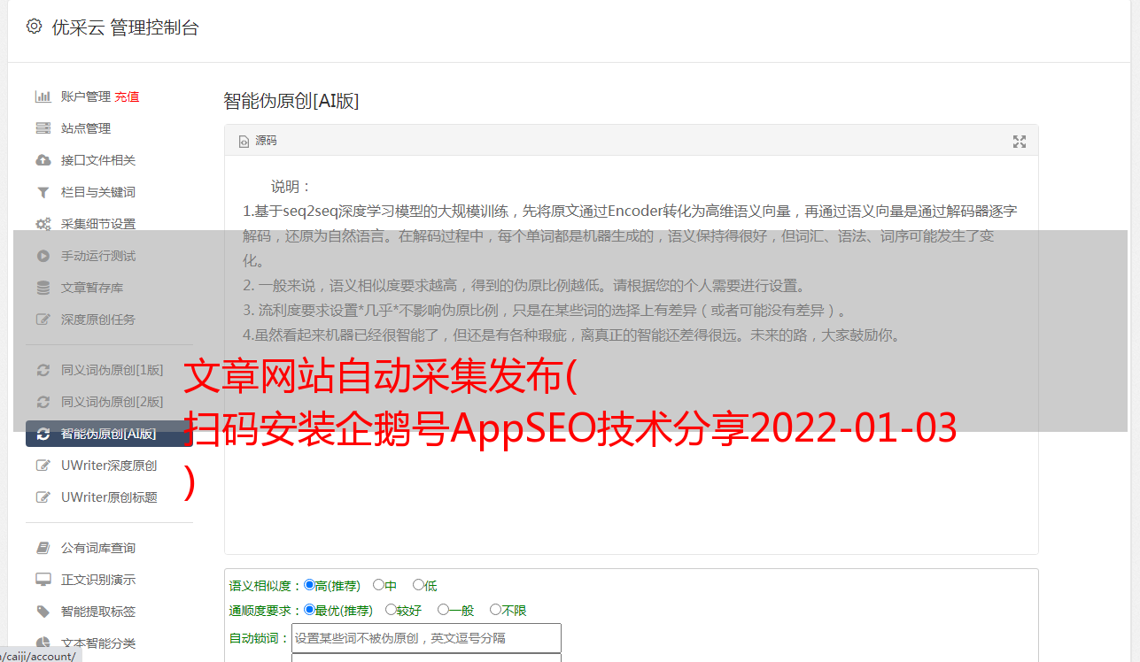Viewport: 1140px width, 662px height.
Task: Click the refresh icon for 同义词伪原创[1版]
Action: click(43, 370)
